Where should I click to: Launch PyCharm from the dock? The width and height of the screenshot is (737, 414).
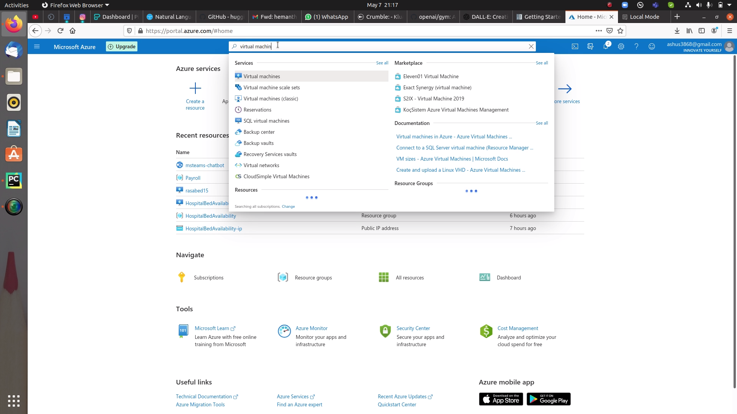(x=14, y=181)
